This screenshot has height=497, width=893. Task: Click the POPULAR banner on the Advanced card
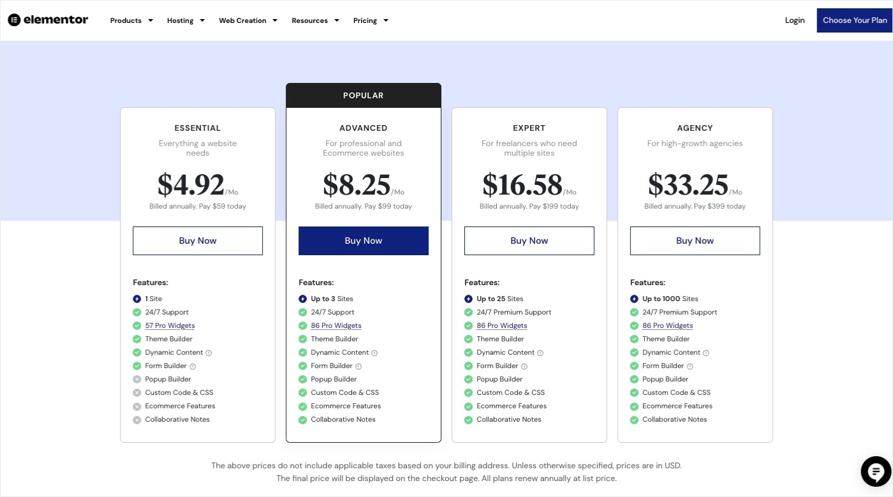tap(364, 95)
